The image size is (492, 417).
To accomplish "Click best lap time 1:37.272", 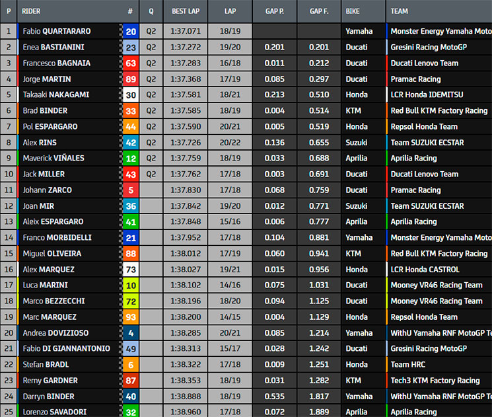I will click(186, 47).
